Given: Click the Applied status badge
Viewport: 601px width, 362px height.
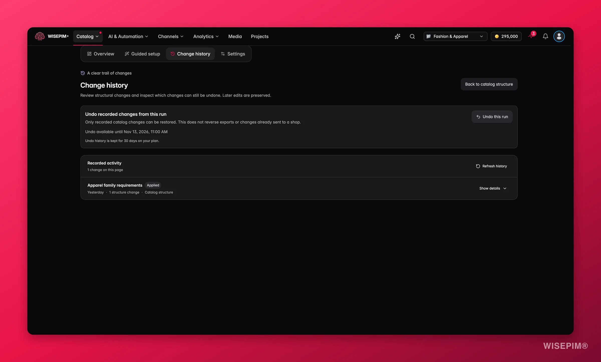Looking at the screenshot, I should [x=153, y=185].
